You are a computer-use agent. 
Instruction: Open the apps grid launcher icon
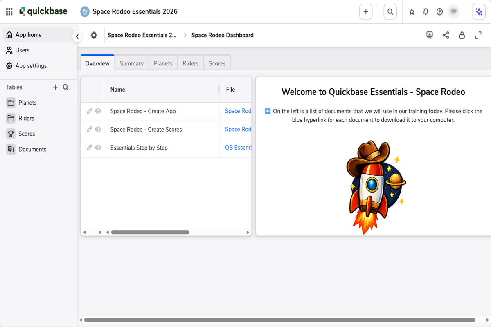click(x=9, y=12)
